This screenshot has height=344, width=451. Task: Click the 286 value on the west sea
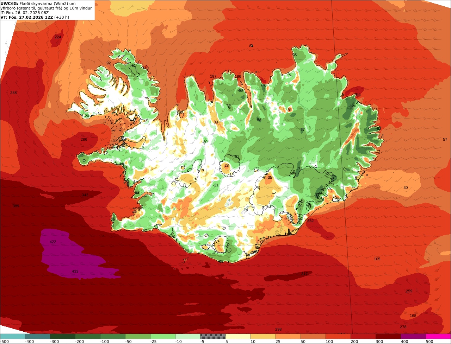(84, 140)
